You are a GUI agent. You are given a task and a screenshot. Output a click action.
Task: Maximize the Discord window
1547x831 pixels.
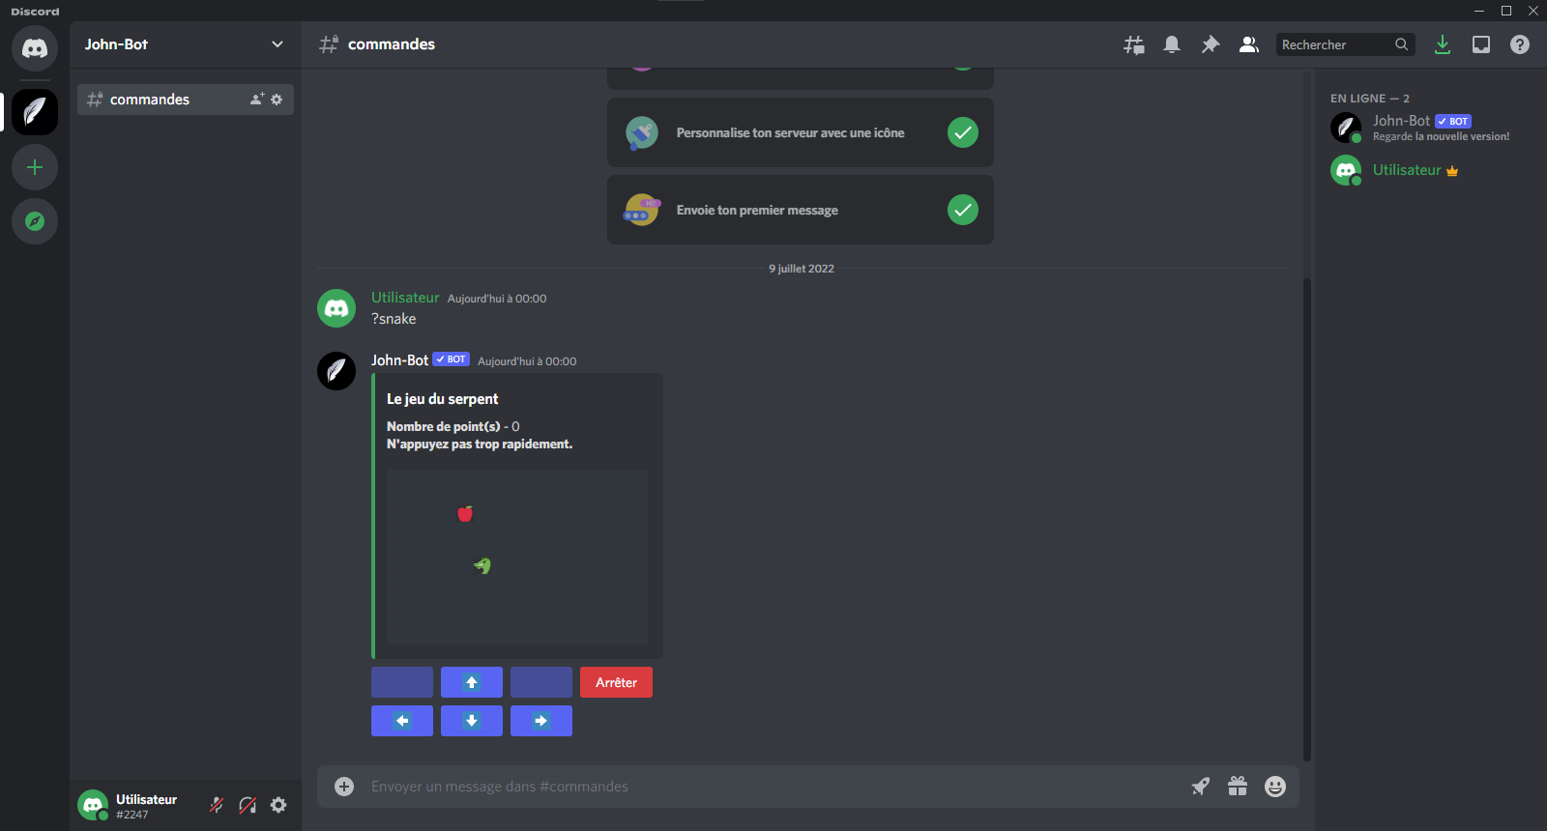(x=1506, y=11)
